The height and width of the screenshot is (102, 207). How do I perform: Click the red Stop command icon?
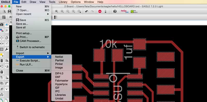tap(100, 11)
